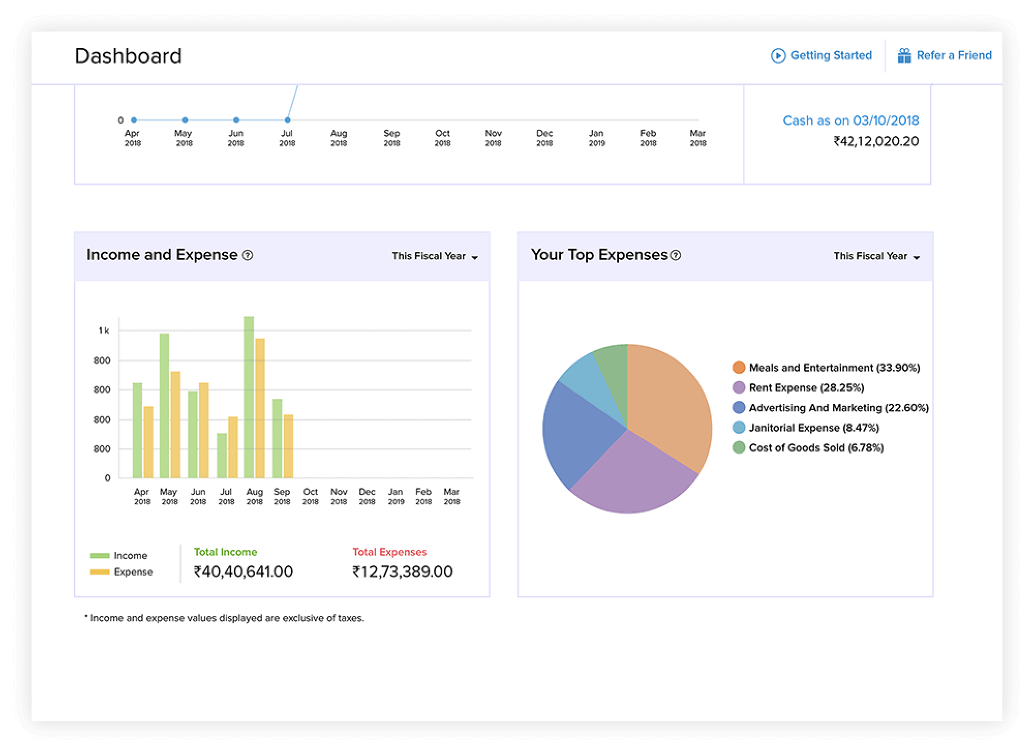Click the Refer a Friend link
This screenshot has height=753, width=1034.
coord(954,55)
